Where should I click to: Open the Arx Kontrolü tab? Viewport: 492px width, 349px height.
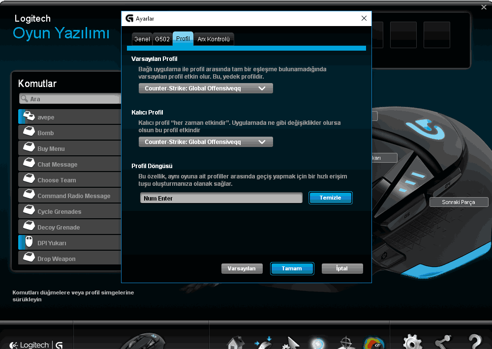[214, 39]
